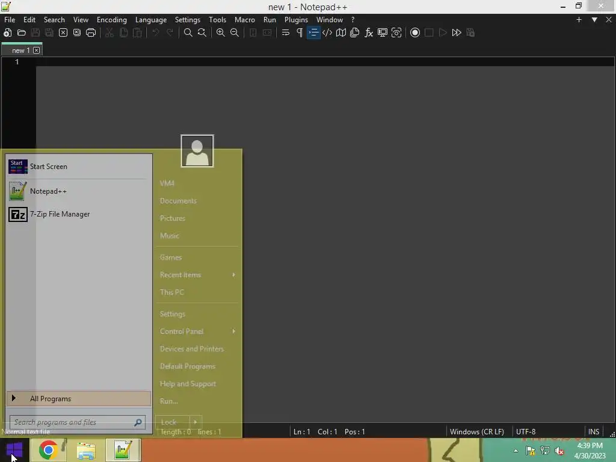616x462 pixels.
Task: Click the Lock button
Action: 173,422
